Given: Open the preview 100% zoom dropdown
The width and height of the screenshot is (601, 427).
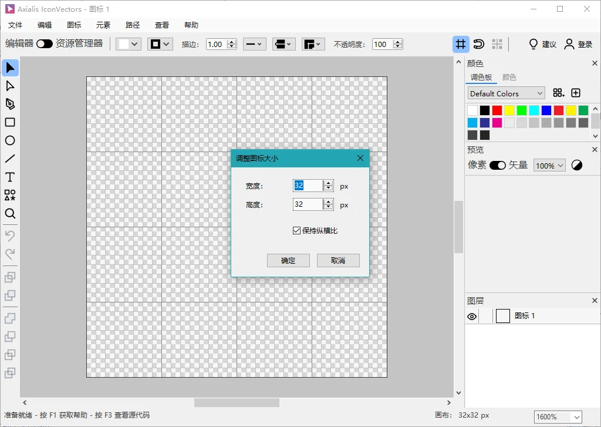Looking at the screenshot, I should [x=549, y=166].
